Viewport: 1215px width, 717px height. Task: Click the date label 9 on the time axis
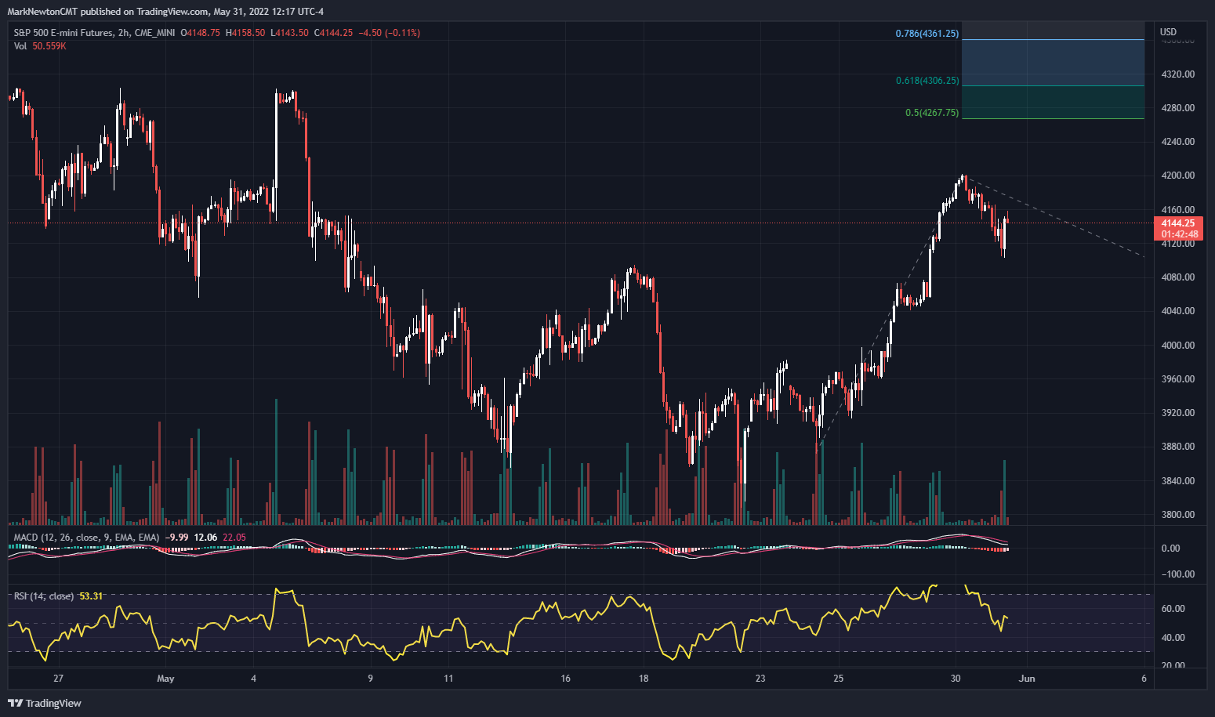(370, 679)
